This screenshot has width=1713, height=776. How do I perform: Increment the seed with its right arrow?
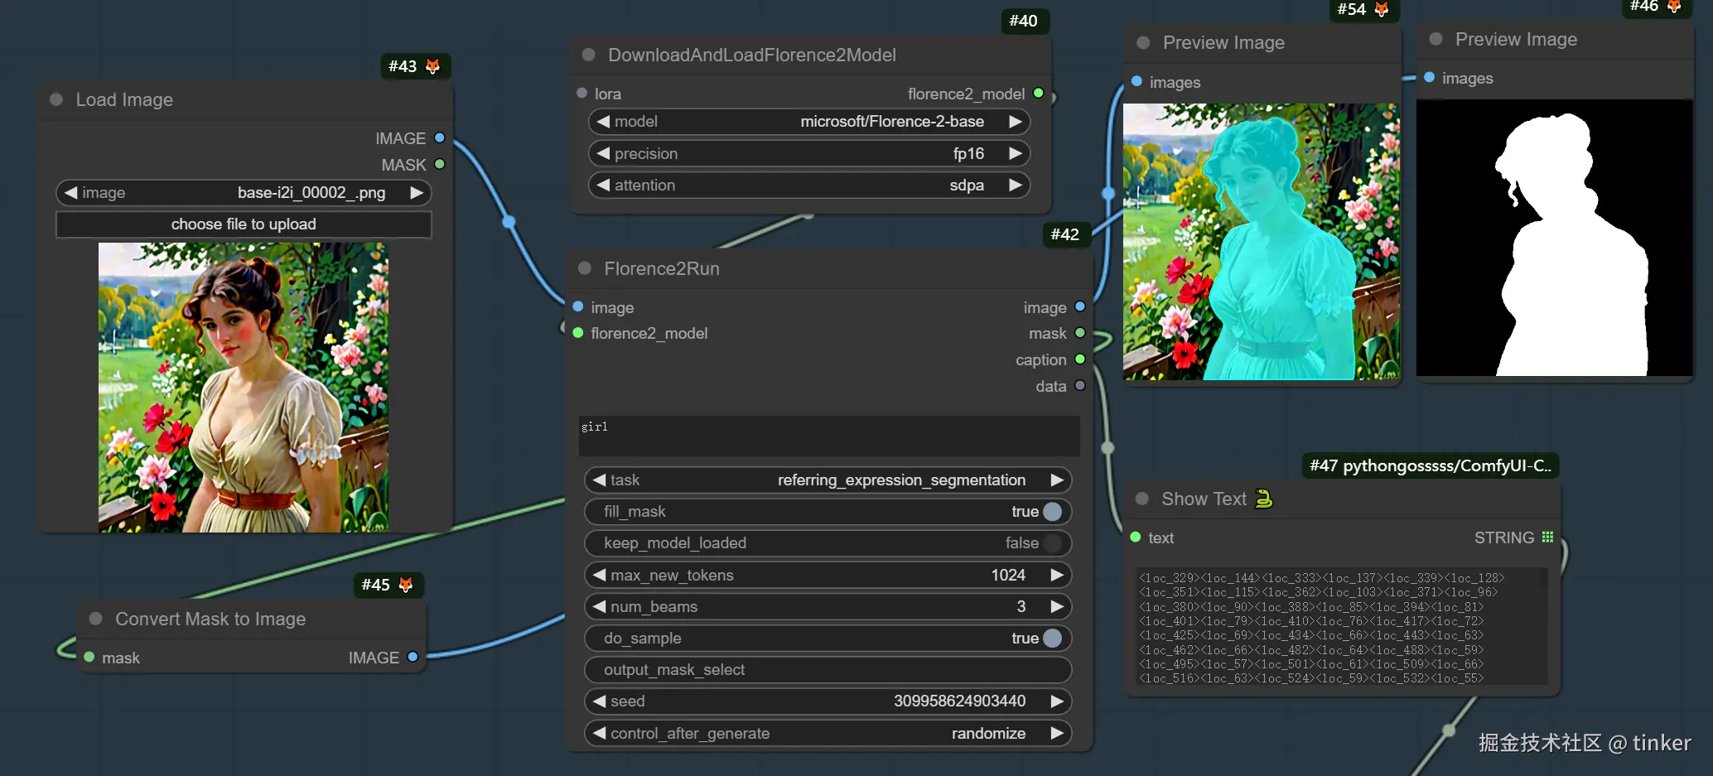point(1057,701)
